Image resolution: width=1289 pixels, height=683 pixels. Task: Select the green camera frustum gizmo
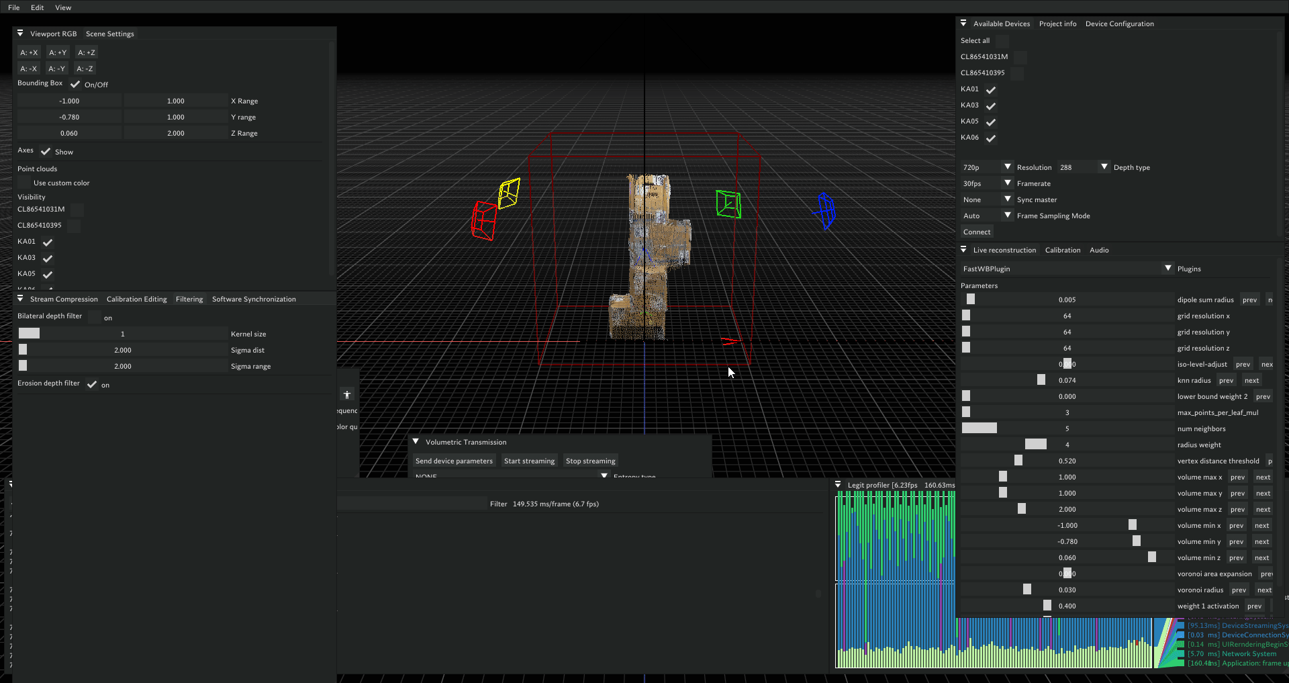point(728,204)
